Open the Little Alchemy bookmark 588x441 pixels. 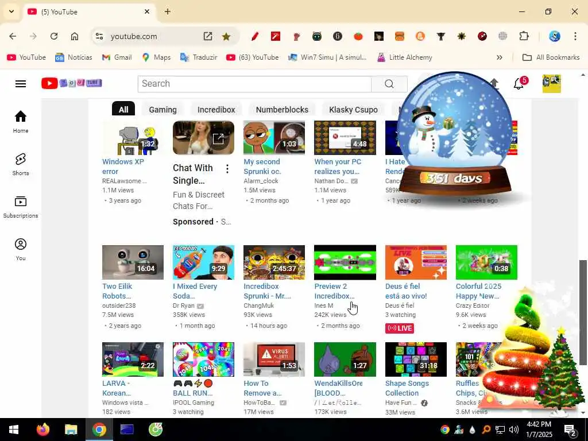(x=405, y=57)
